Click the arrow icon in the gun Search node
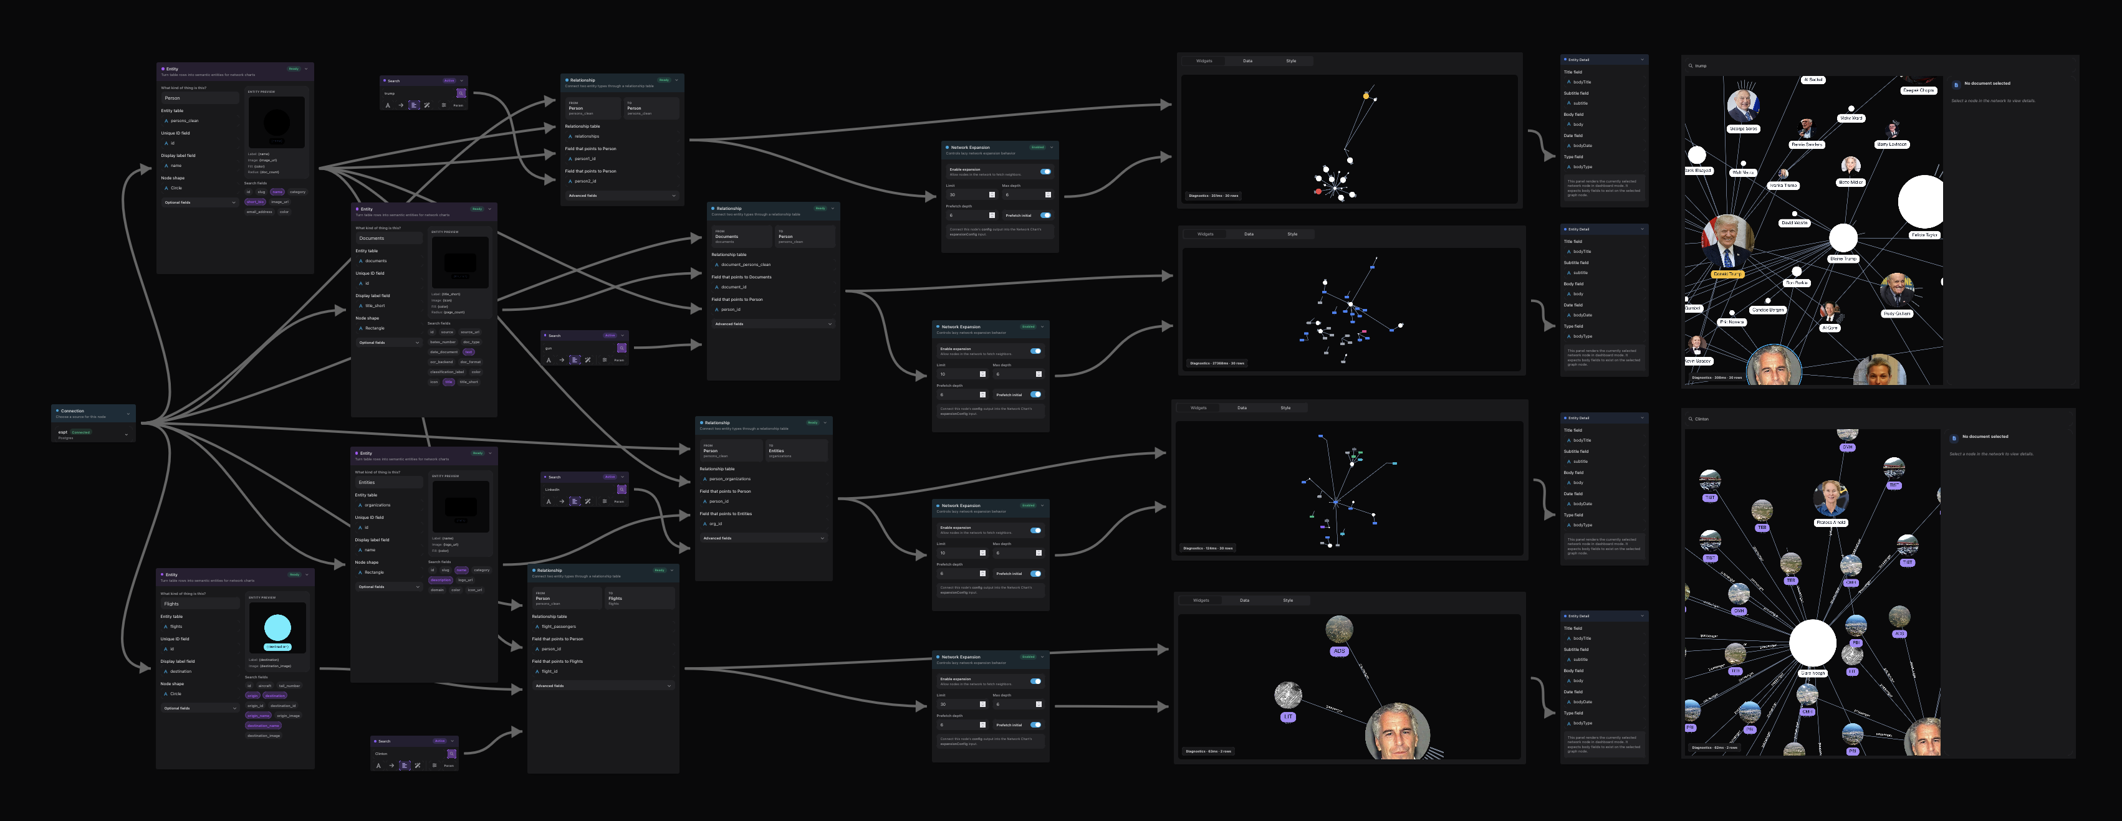This screenshot has height=821, width=2122. (562, 360)
